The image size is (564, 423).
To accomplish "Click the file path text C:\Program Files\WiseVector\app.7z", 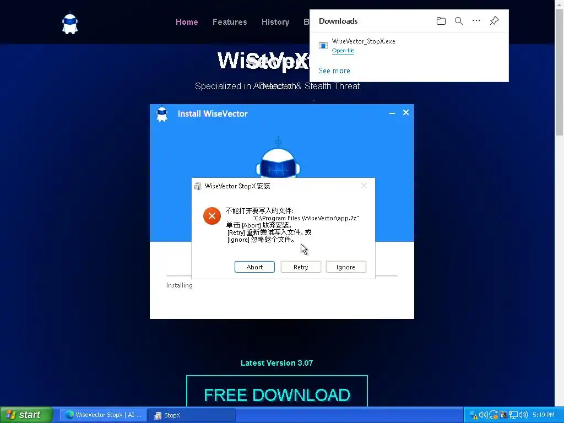I will coord(306,218).
